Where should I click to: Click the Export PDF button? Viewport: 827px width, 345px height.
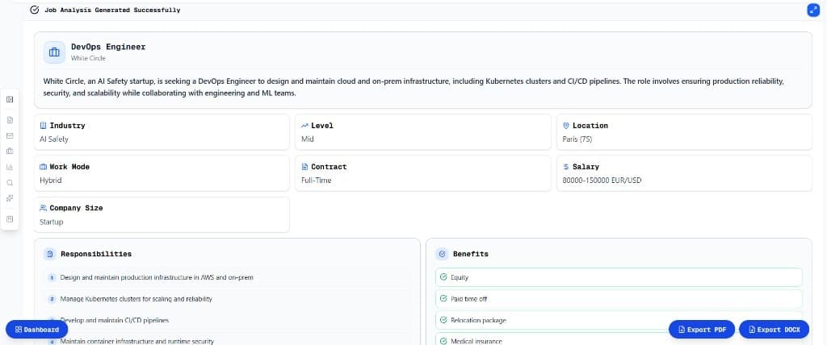702,330
